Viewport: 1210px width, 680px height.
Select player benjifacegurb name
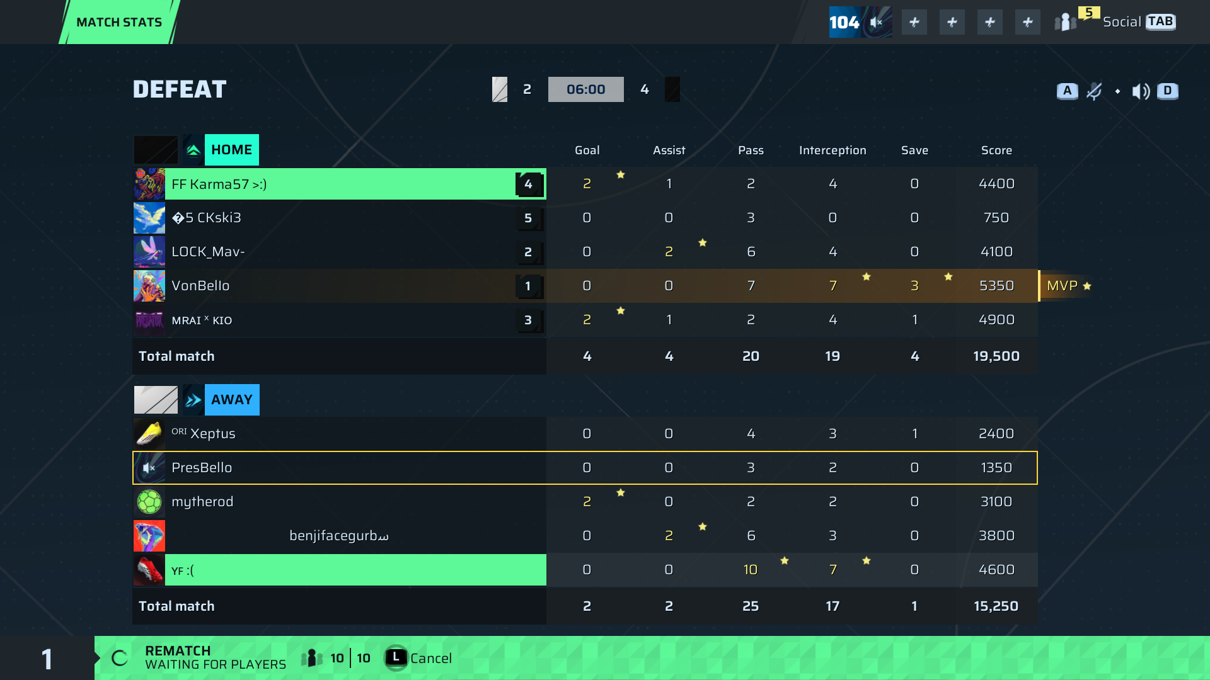(x=339, y=536)
